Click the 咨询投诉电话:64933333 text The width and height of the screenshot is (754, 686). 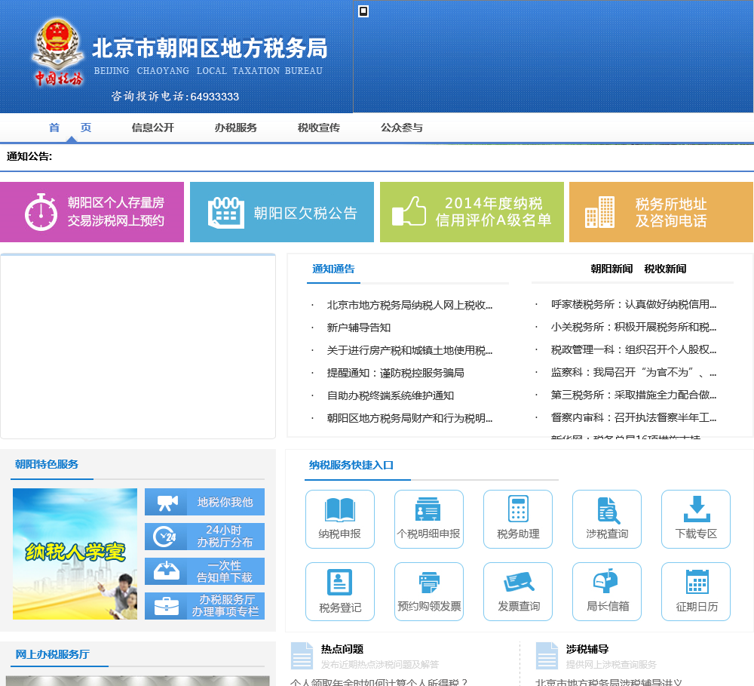[x=175, y=97]
